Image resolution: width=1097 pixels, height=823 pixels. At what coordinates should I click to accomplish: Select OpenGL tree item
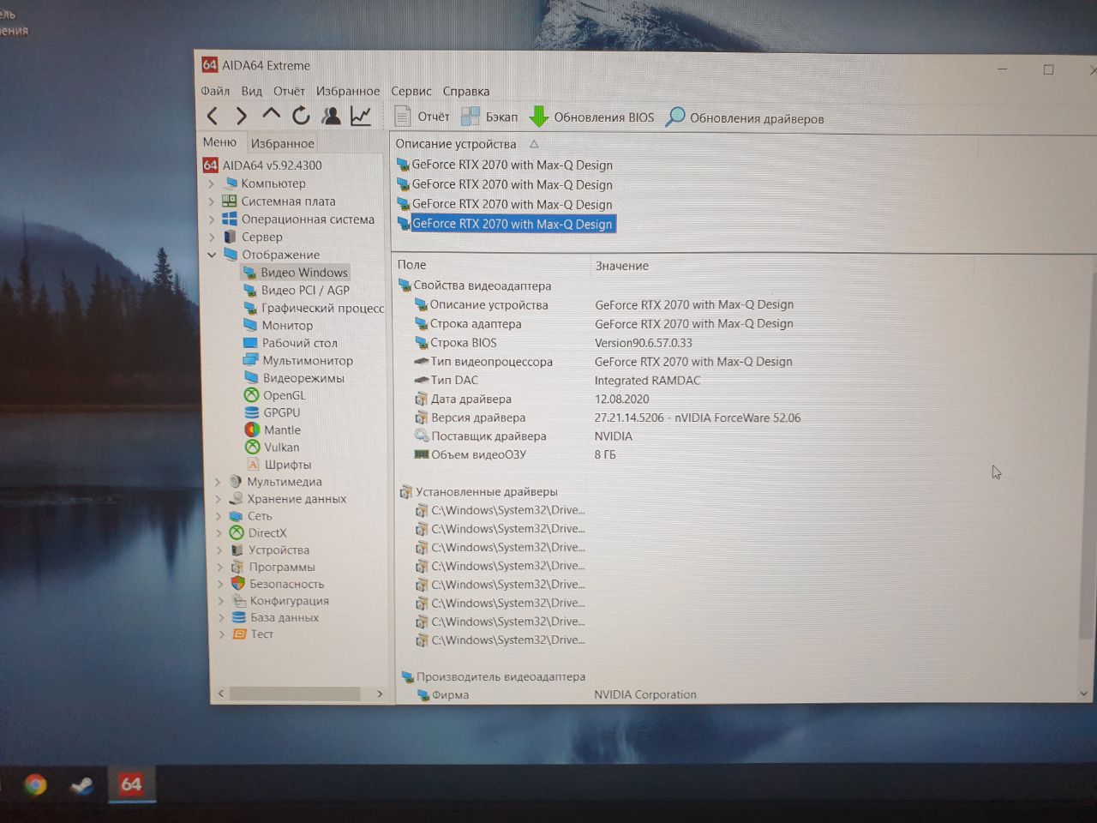click(275, 395)
